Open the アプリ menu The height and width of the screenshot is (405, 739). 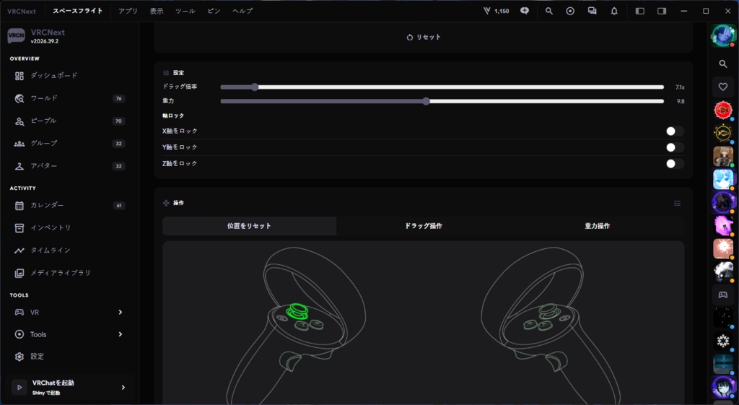pyautogui.click(x=128, y=11)
